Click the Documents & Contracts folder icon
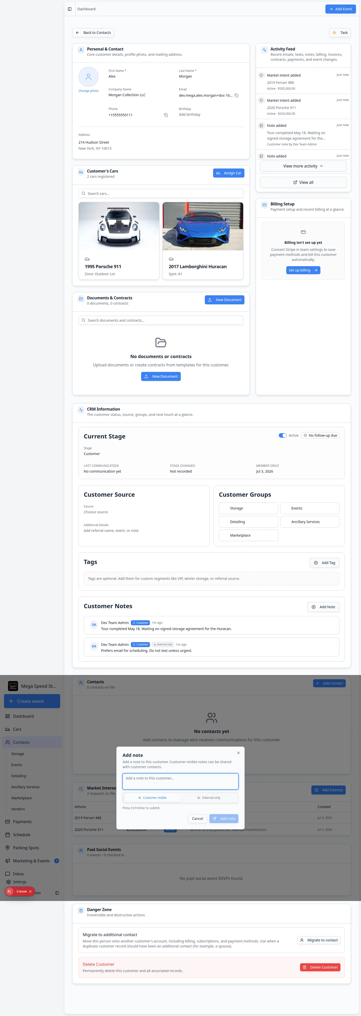The width and height of the screenshot is (361, 1016). point(81,299)
